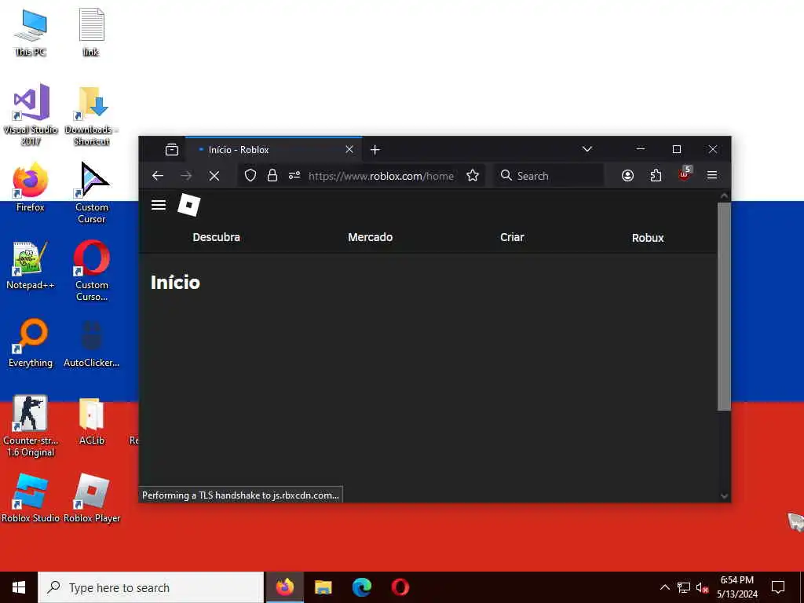Close the Início - Roblox tab
Viewport: 804px width, 603px height.
tap(349, 150)
